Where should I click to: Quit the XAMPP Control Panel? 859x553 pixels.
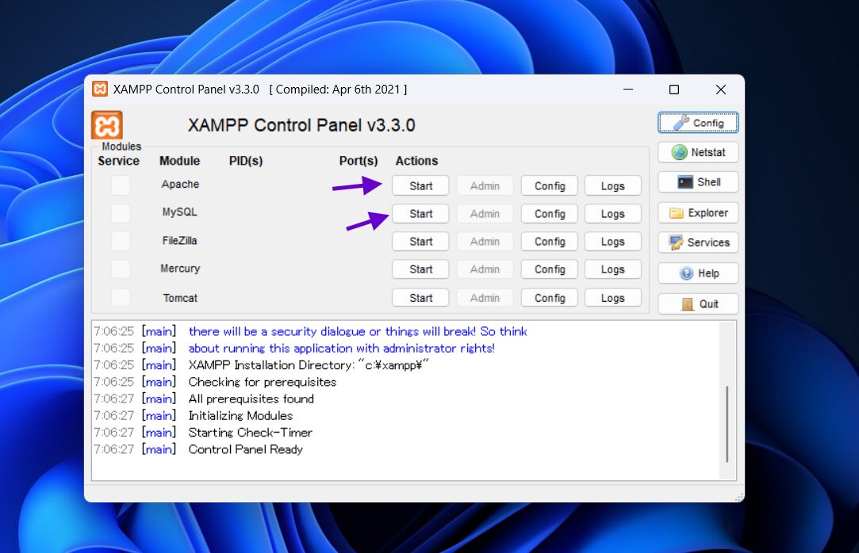click(698, 303)
